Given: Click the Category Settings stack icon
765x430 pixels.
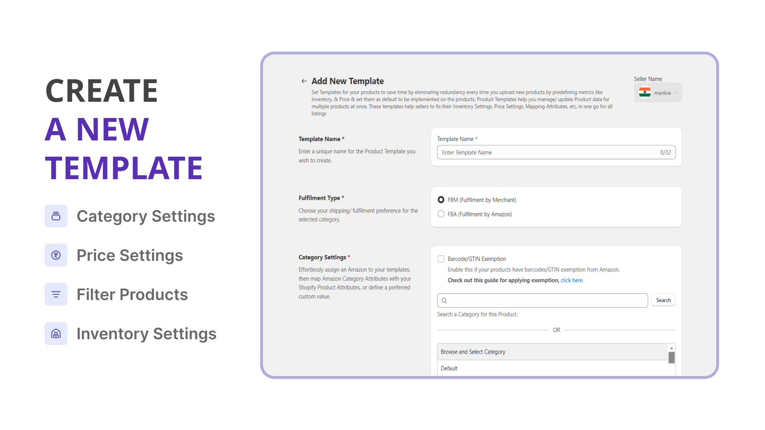Looking at the screenshot, I should point(56,216).
